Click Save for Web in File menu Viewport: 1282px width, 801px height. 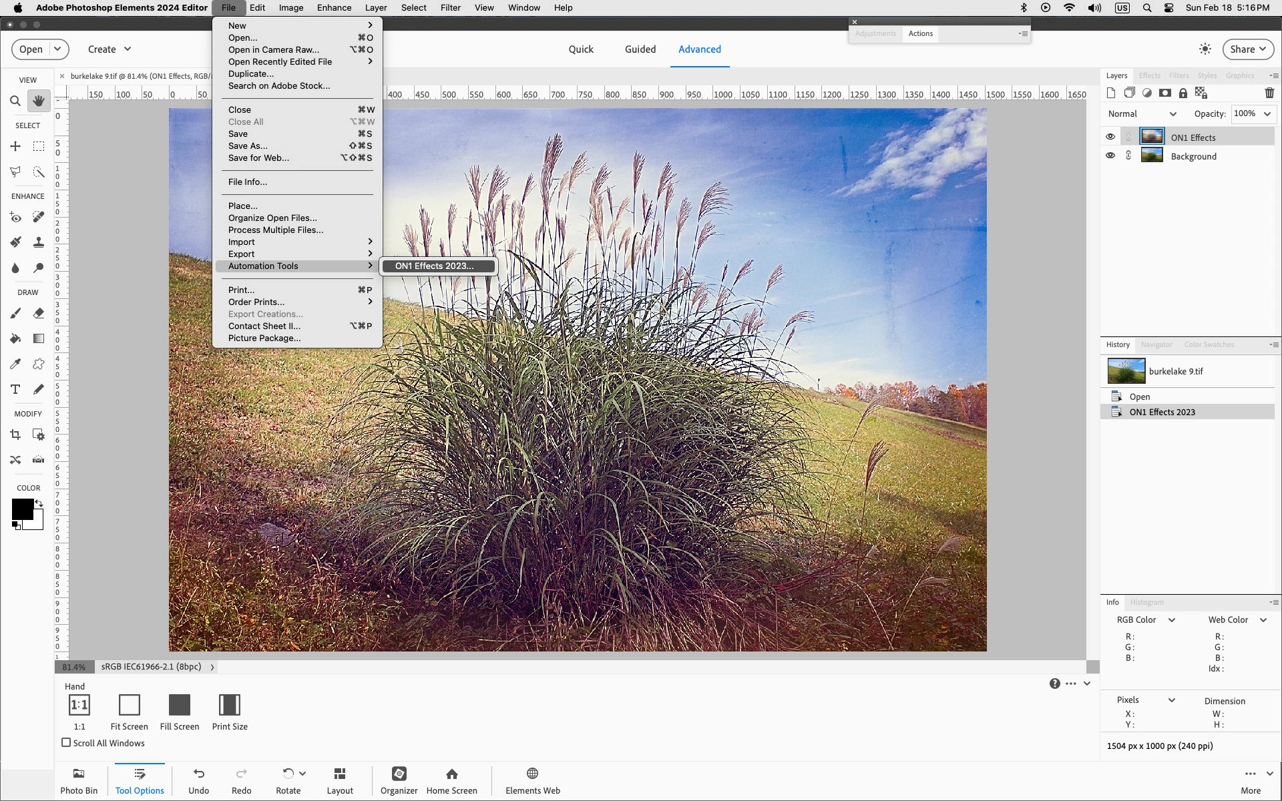[x=258, y=158]
